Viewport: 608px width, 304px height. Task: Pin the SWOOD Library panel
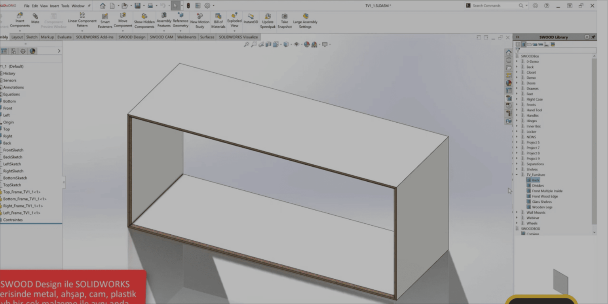coord(594,37)
